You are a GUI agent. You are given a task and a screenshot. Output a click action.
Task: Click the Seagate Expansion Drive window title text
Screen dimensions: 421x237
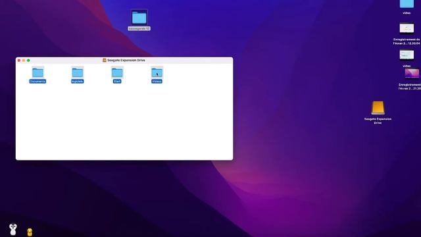pos(126,60)
